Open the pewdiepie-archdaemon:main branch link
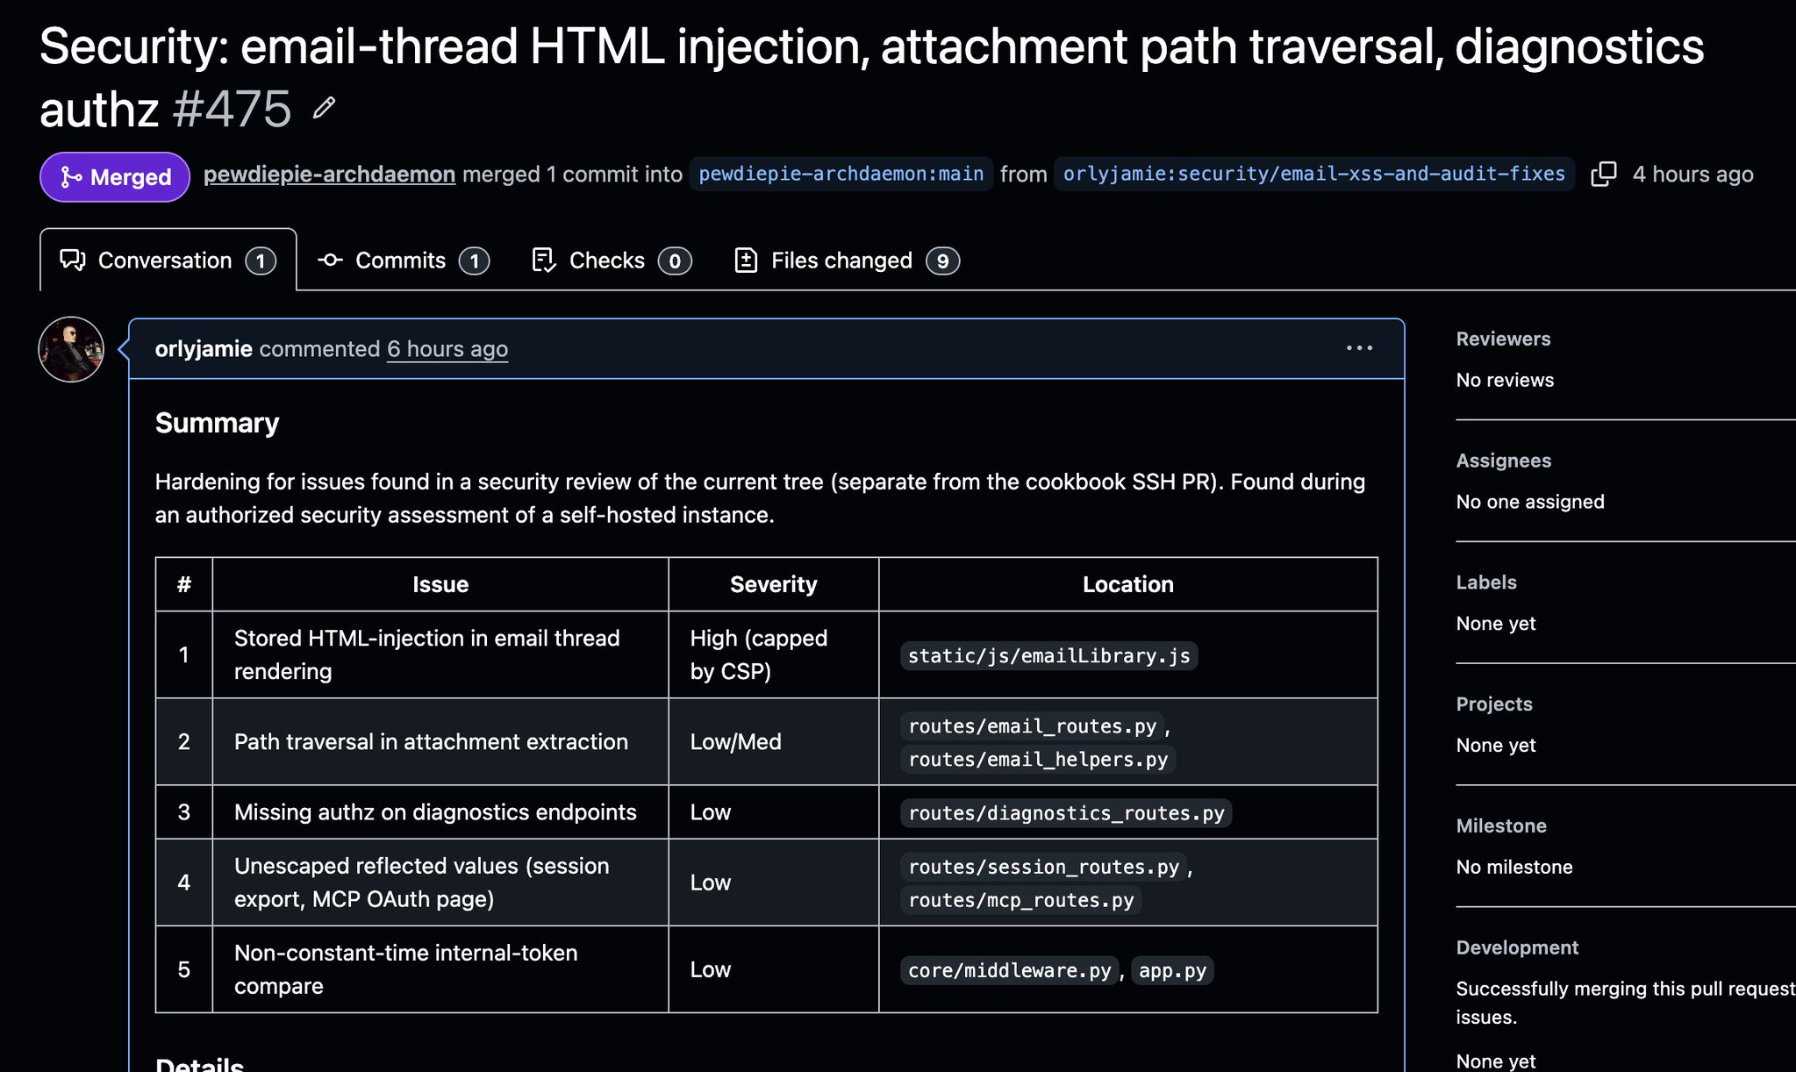The image size is (1796, 1072). pos(841,174)
